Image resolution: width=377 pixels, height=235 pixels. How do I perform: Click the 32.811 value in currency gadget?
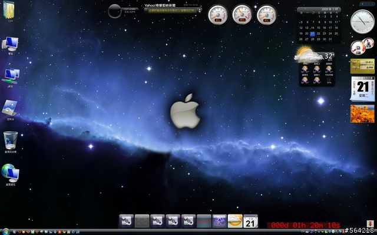click(x=369, y=62)
